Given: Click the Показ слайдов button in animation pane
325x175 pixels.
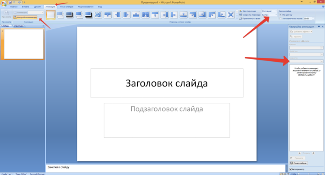Looking at the screenshot, I should coord(299,163).
